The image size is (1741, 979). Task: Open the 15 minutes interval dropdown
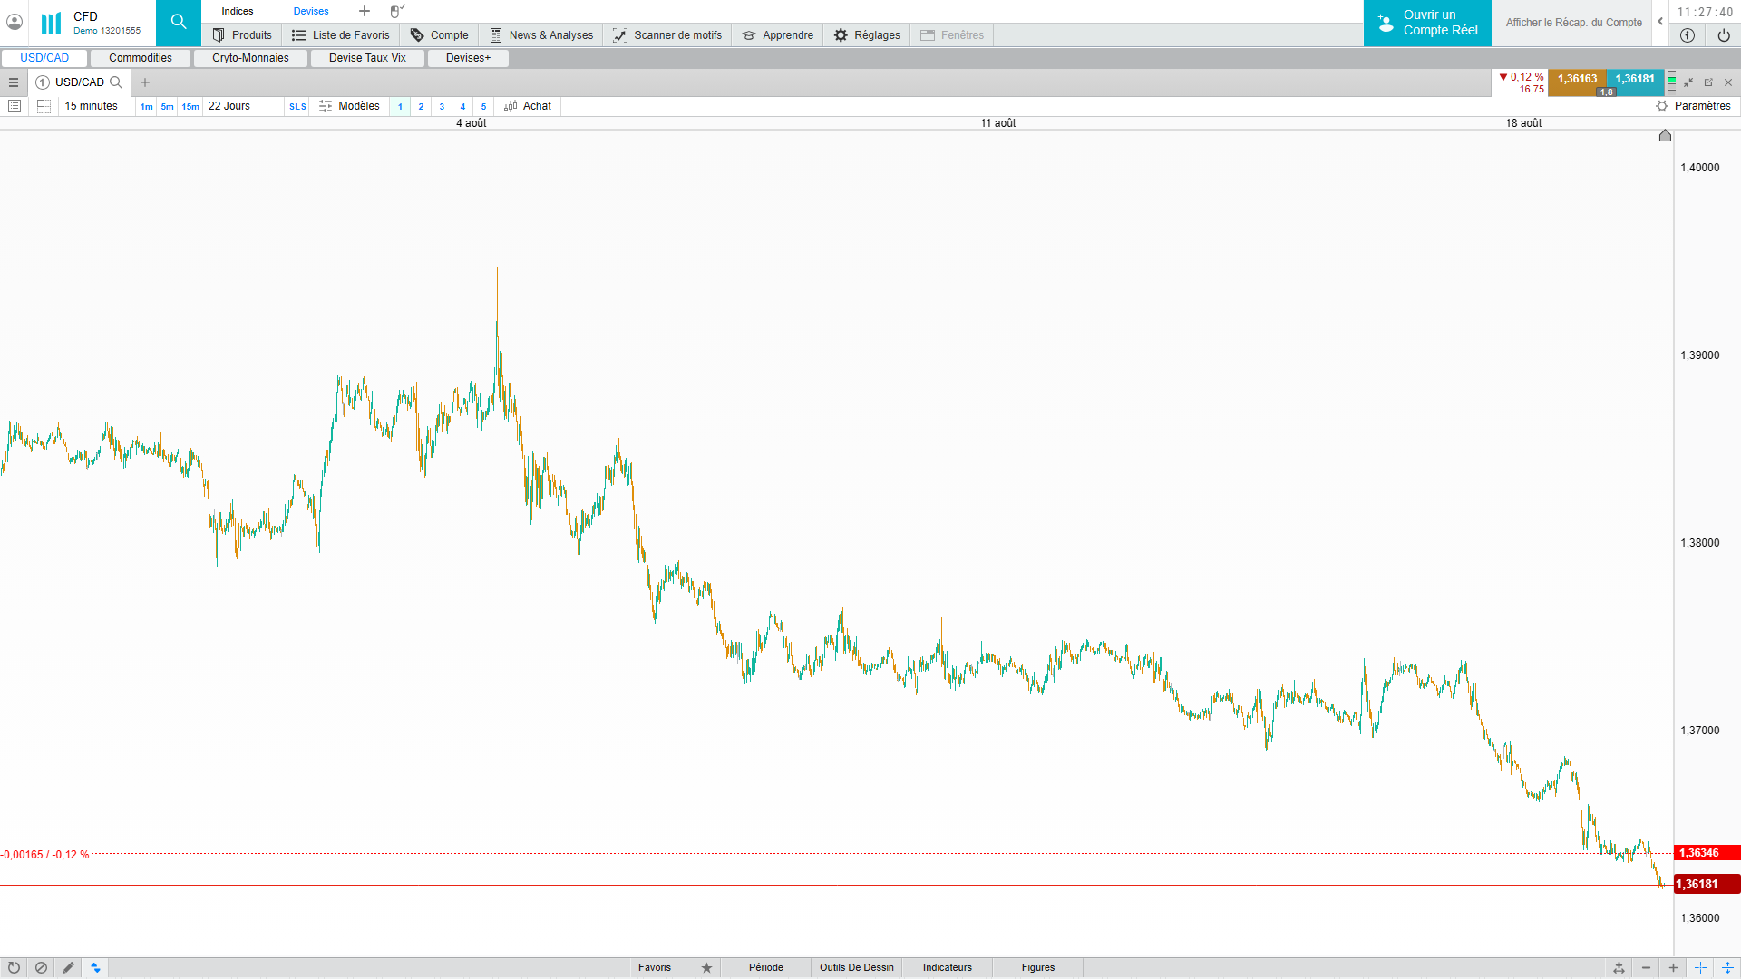91,106
